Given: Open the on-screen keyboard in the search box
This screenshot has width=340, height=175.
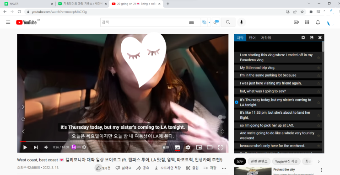Looking at the screenshot, I should point(191,22).
